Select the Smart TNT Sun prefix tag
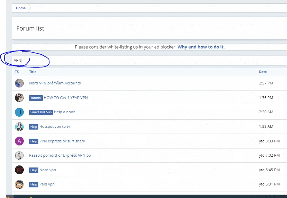The height and width of the screenshot is (198, 287). pos(41,112)
